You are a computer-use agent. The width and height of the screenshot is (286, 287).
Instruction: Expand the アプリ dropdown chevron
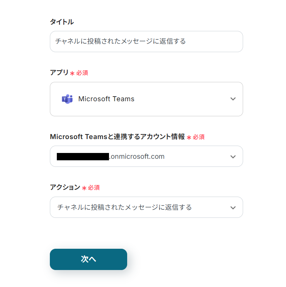click(233, 99)
